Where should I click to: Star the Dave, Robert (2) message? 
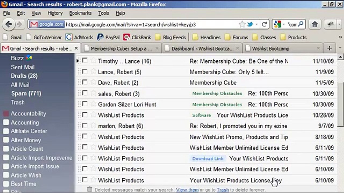click(93, 82)
